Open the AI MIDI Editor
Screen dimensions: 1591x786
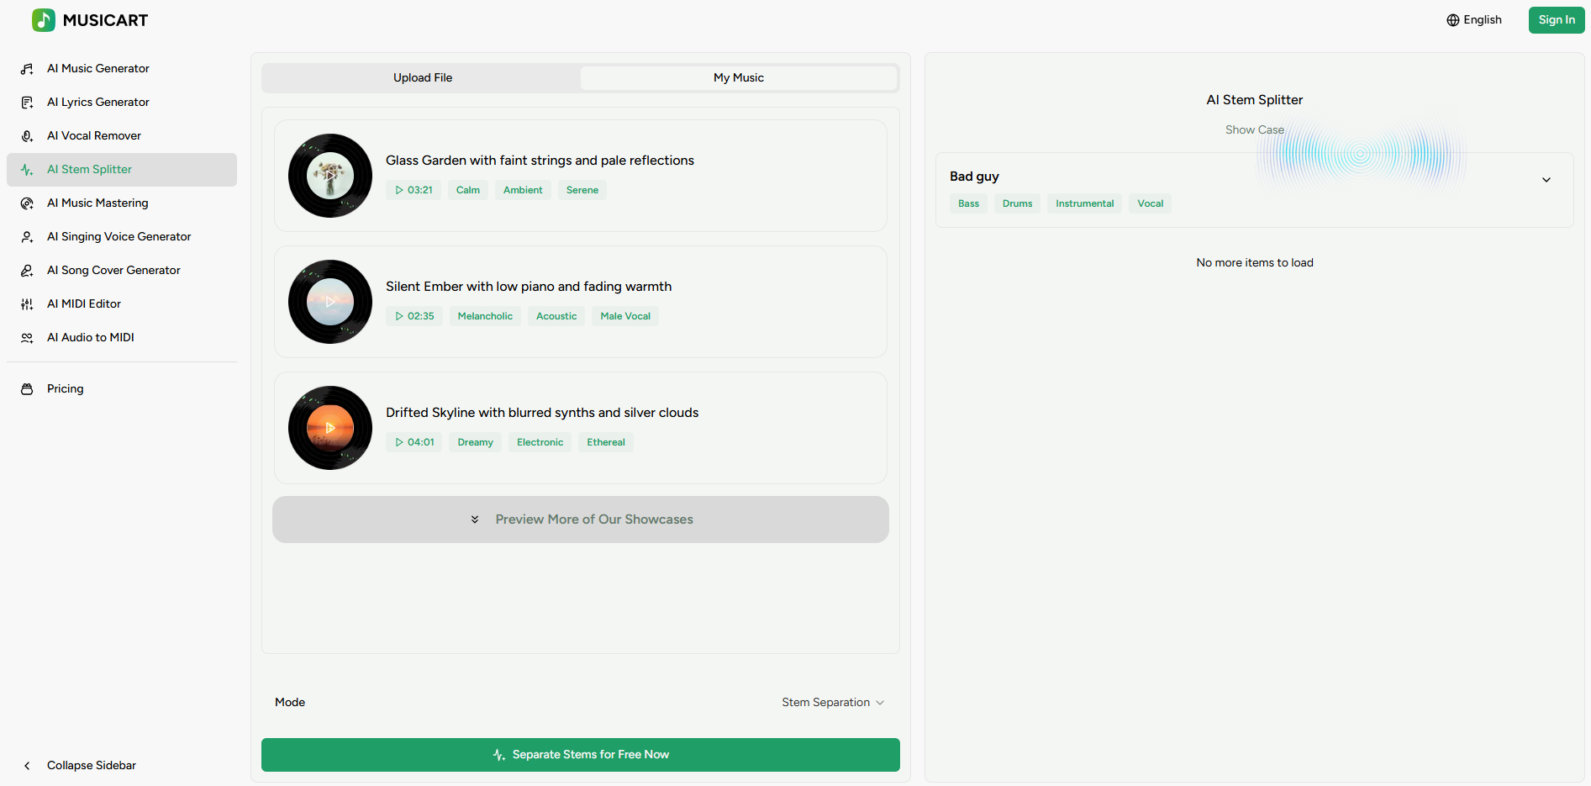83,303
